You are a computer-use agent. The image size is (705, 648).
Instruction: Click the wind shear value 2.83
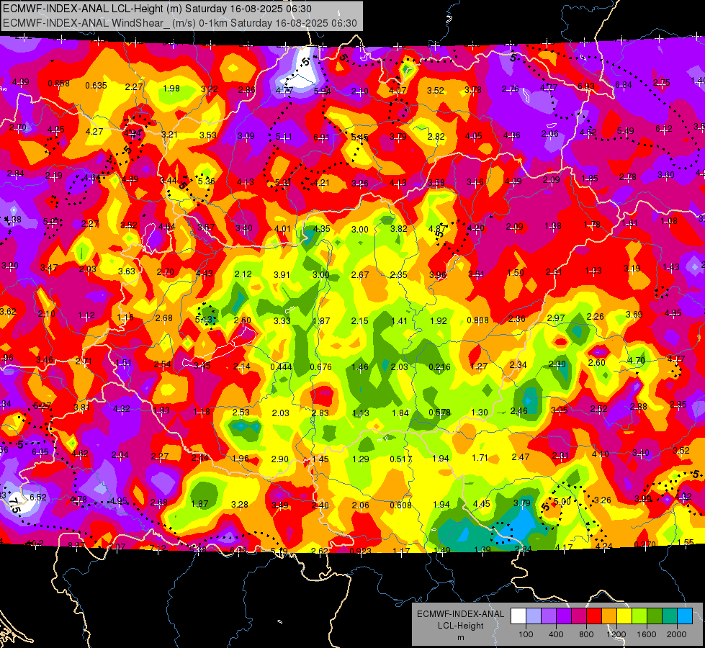point(320,413)
